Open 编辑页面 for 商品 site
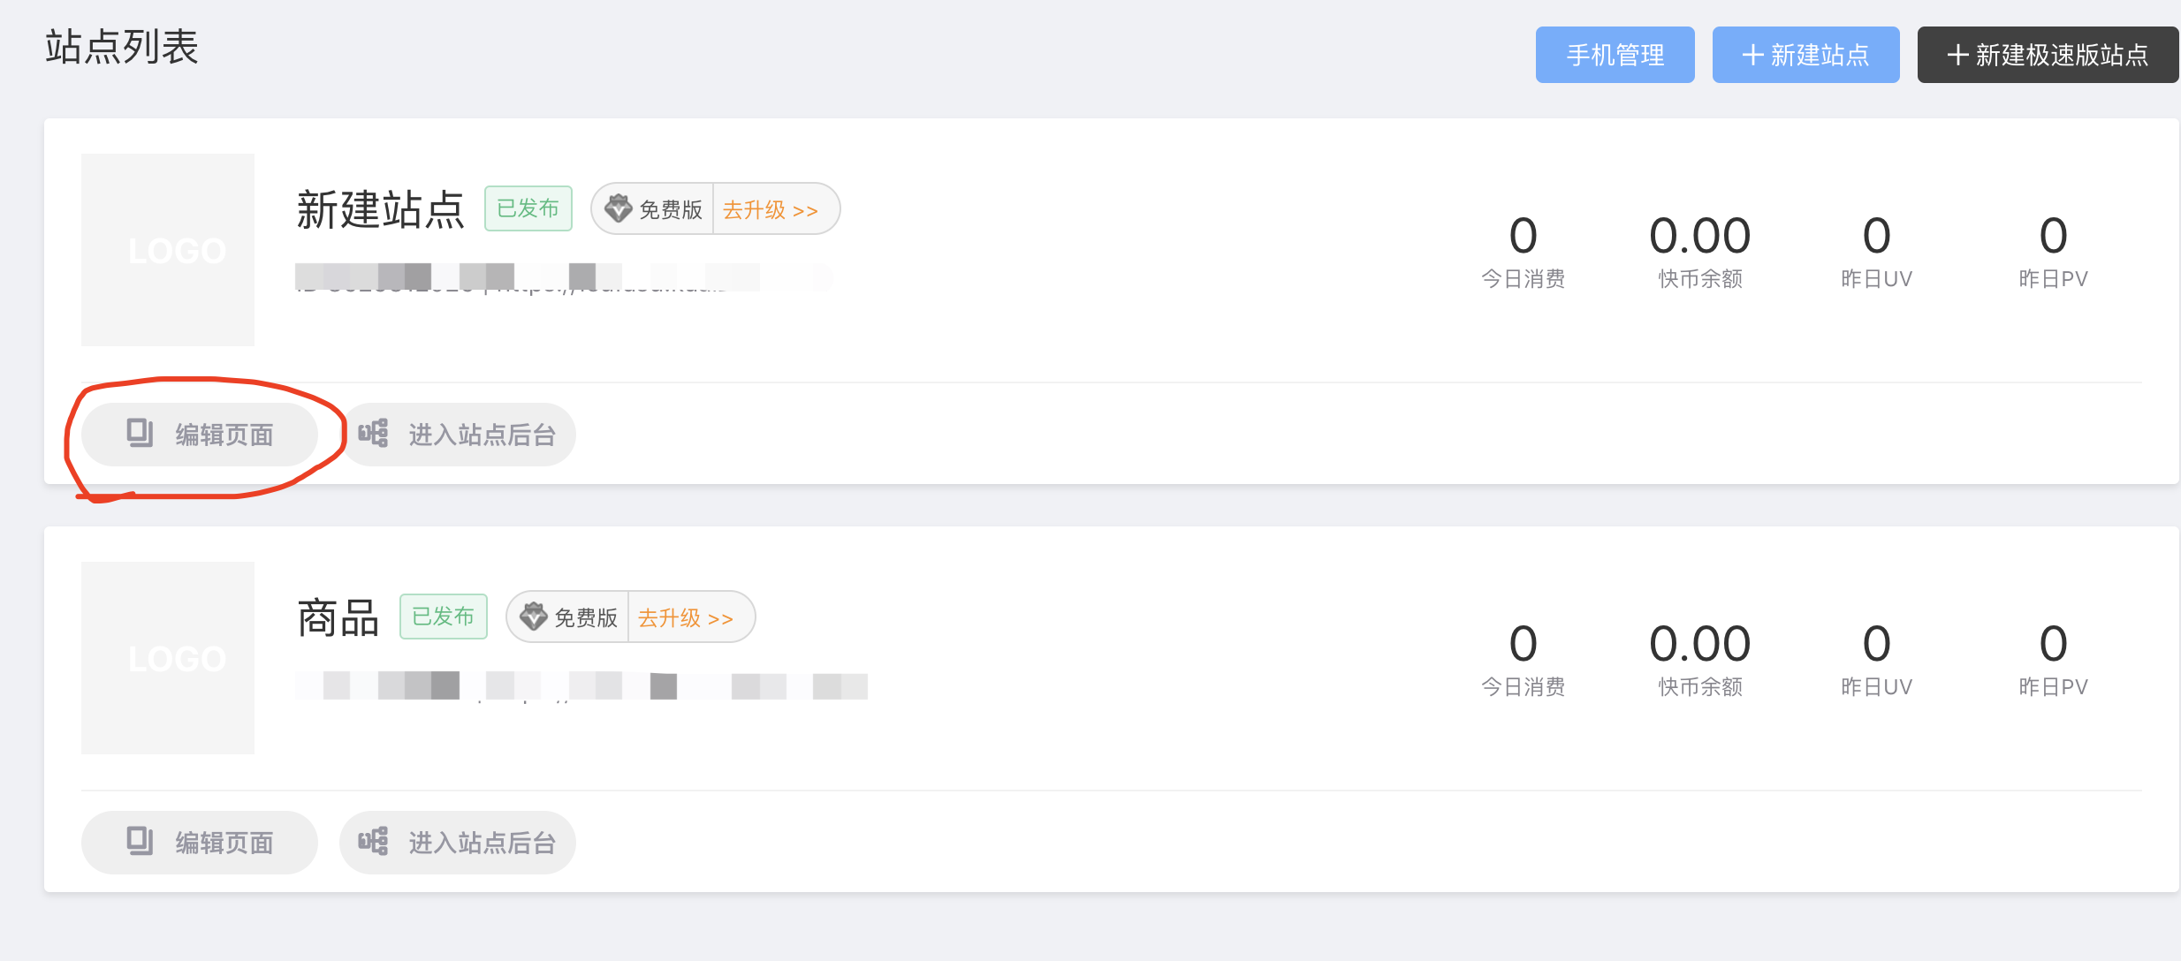The width and height of the screenshot is (2181, 961). [199, 842]
